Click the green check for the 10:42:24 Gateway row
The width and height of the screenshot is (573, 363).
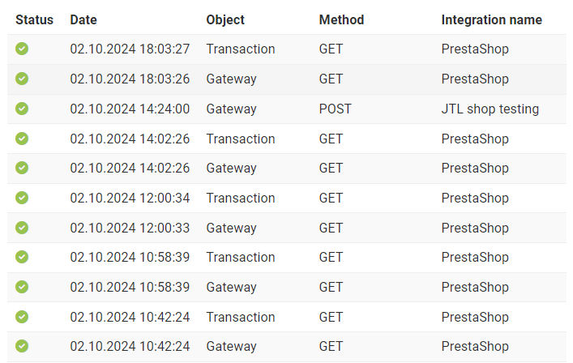click(22, 346)
